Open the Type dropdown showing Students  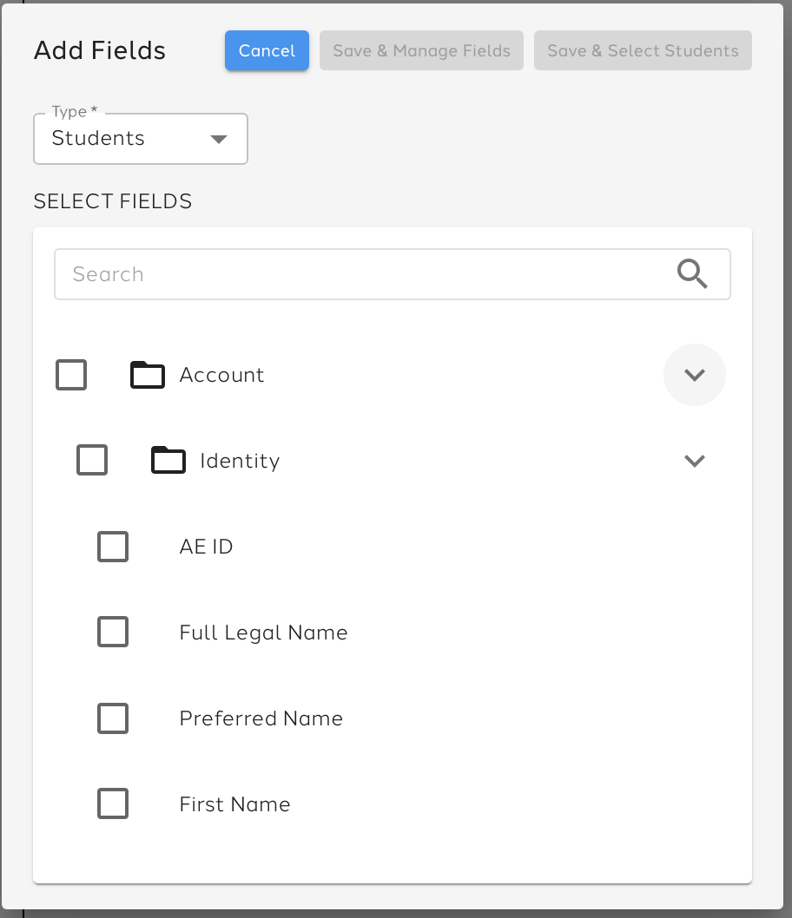pyautogui.click(x=141, y=139)
